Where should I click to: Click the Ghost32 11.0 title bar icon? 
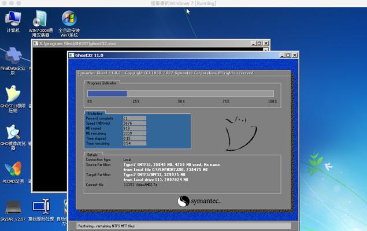tap(72, 55)
